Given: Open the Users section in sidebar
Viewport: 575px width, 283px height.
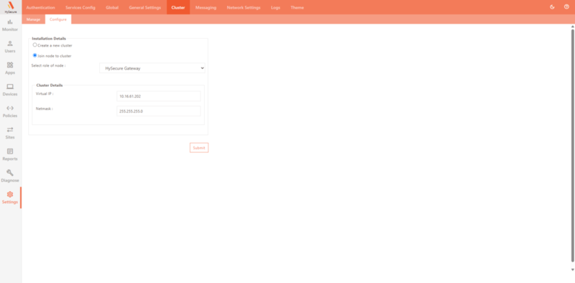Looking at the screenshot, I should click(x=10, y=47).
